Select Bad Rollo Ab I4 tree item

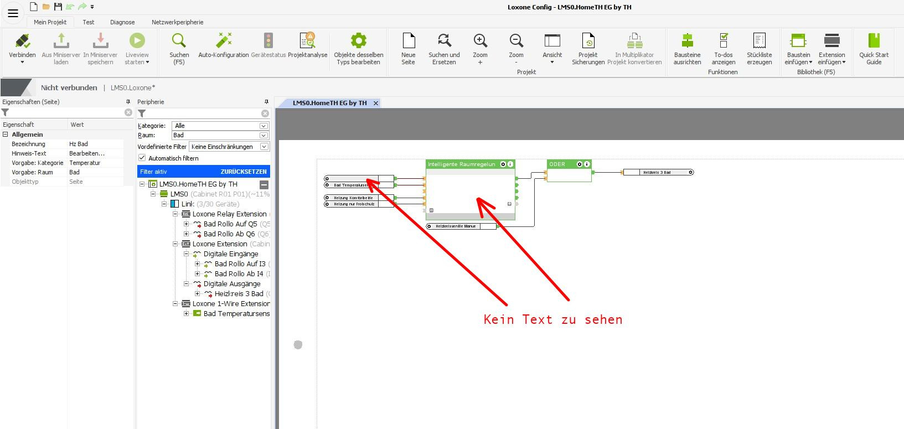tap(239, 274)
